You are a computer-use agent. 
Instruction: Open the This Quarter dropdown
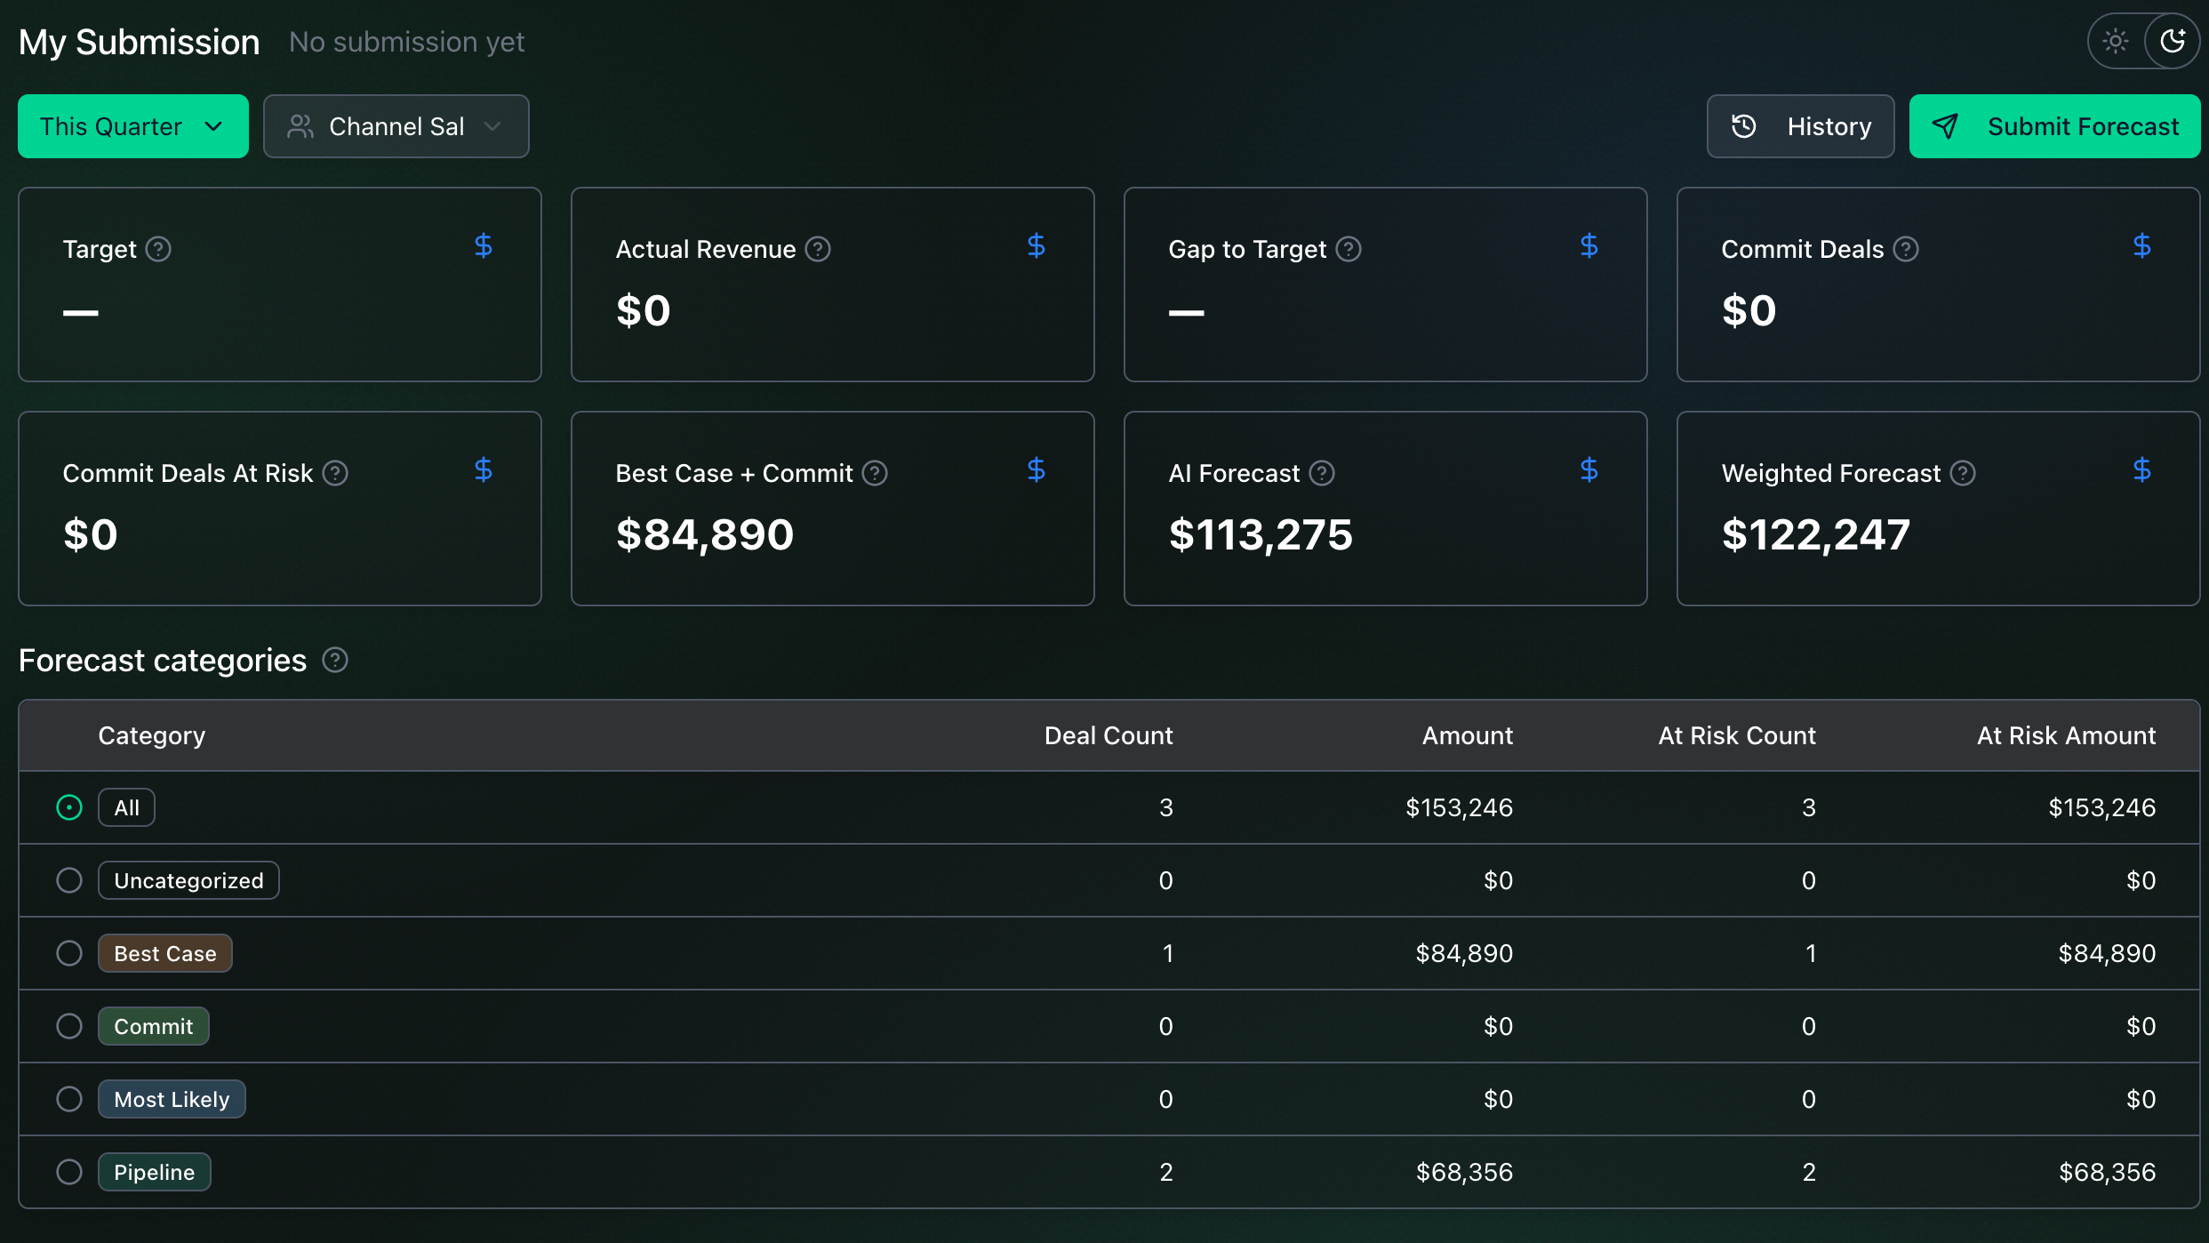pyautogui.click(x=133, y=126)
